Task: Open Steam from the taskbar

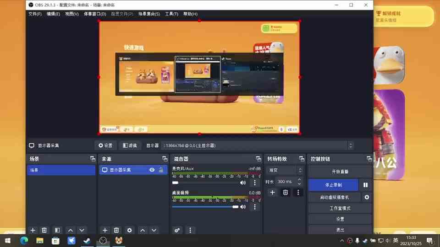Action: [87, 241]
